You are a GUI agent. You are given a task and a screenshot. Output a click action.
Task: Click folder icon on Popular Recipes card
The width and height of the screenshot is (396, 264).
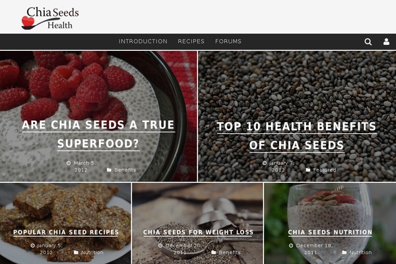pyautogui.click(x=76, y=252)
